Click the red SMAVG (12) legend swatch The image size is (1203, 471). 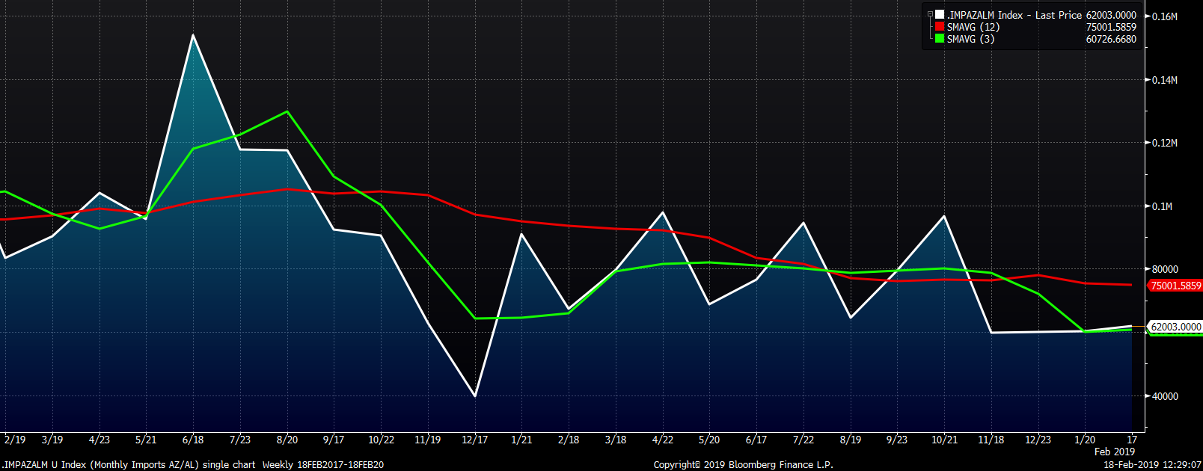[940, 27]
